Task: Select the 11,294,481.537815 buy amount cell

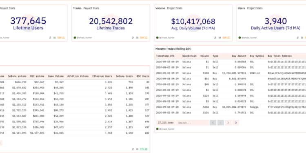Action: [234, 73]
